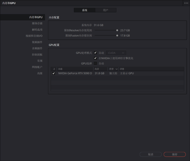Open 高级 settings page
Viewport: 190px width, 161px height.
coord(40,73)
